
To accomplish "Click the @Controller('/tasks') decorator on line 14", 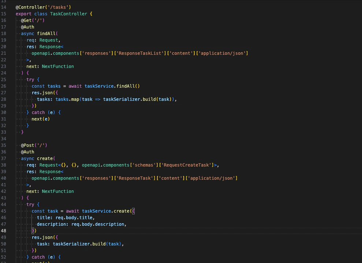I will pos(44,7).
